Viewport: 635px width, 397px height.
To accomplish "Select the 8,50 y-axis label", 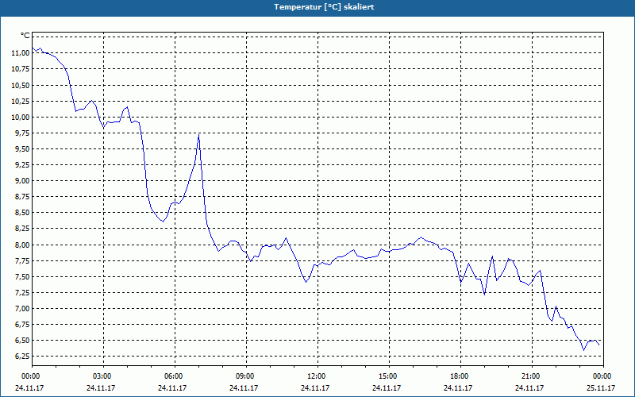I will click(x=22, y=213).
